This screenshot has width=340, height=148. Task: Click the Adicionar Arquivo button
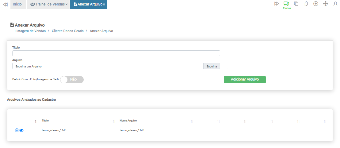click(245, 79)
